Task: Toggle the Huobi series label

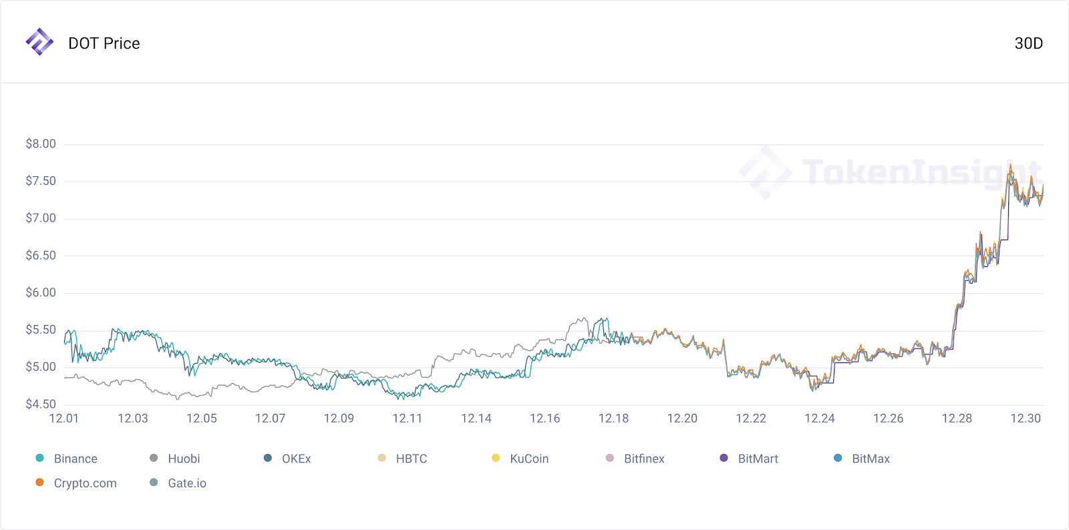Action: [184, 459]
